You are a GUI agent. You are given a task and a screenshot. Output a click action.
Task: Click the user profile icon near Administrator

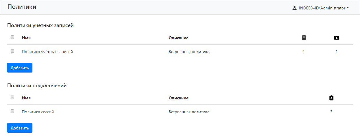(x=294, y=8)
